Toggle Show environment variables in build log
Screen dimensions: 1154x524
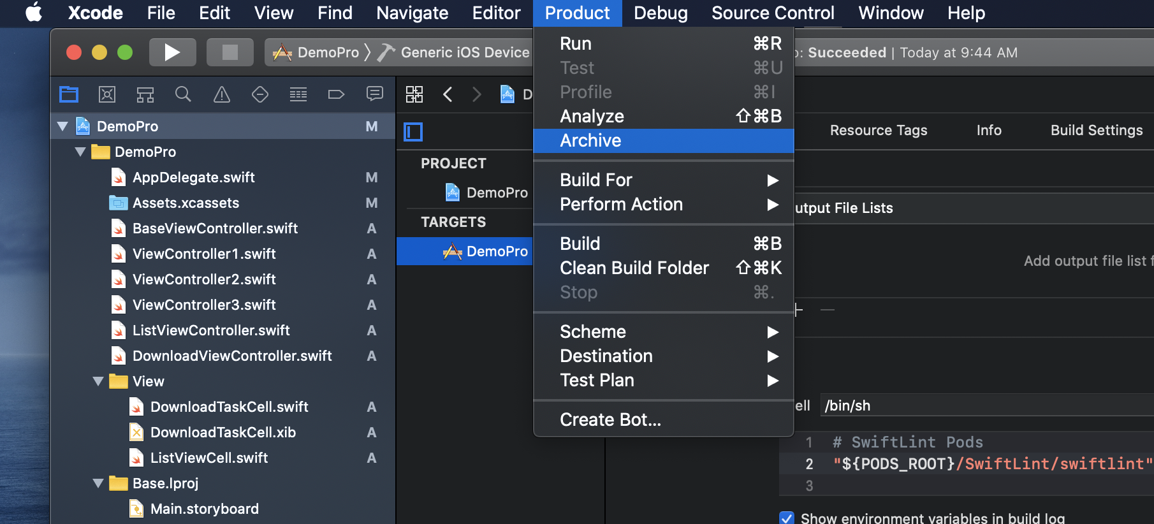point(787,518)
